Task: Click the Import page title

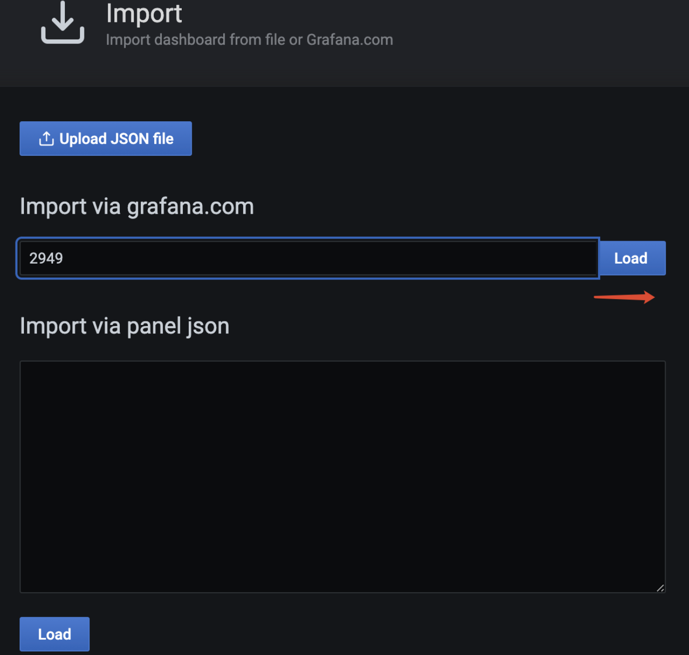Action: pos(144,13)
